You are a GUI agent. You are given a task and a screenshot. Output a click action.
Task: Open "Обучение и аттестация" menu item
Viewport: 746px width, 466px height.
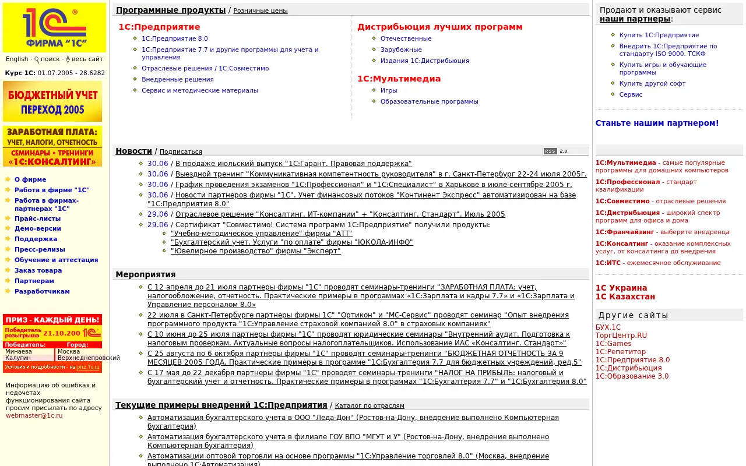pyautogui.click(x=57, y=260)
